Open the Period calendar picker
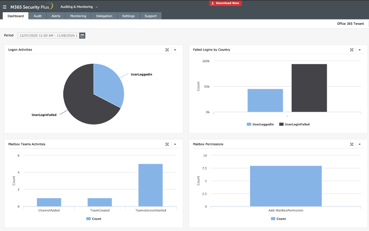 click(82, 35)
